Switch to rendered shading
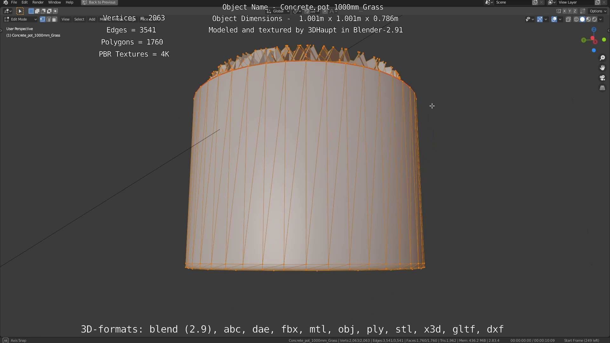Screen dimensions: 610x343 click(594, 19)
